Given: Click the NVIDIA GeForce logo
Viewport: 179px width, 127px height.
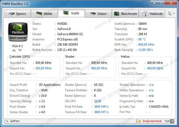Looking at the screenshot, I should 18,32.
